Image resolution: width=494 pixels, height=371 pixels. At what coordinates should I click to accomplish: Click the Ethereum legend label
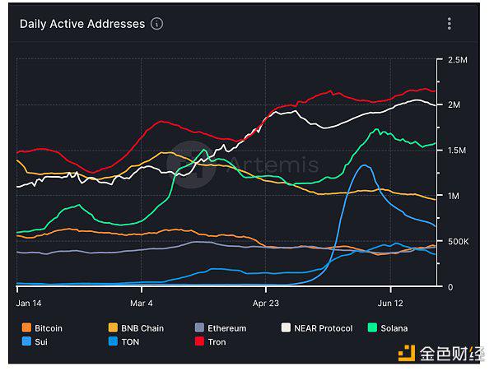pos(227,328)
